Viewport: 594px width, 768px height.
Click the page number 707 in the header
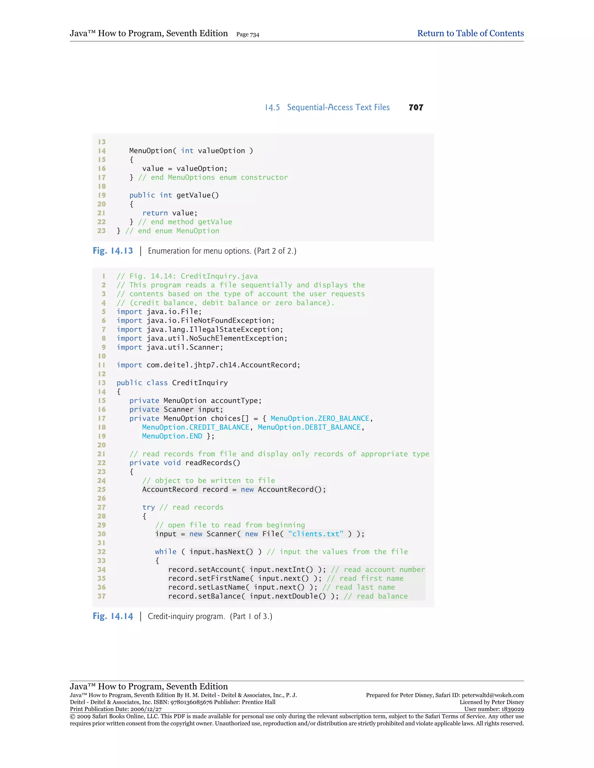(x=416, y=108)
